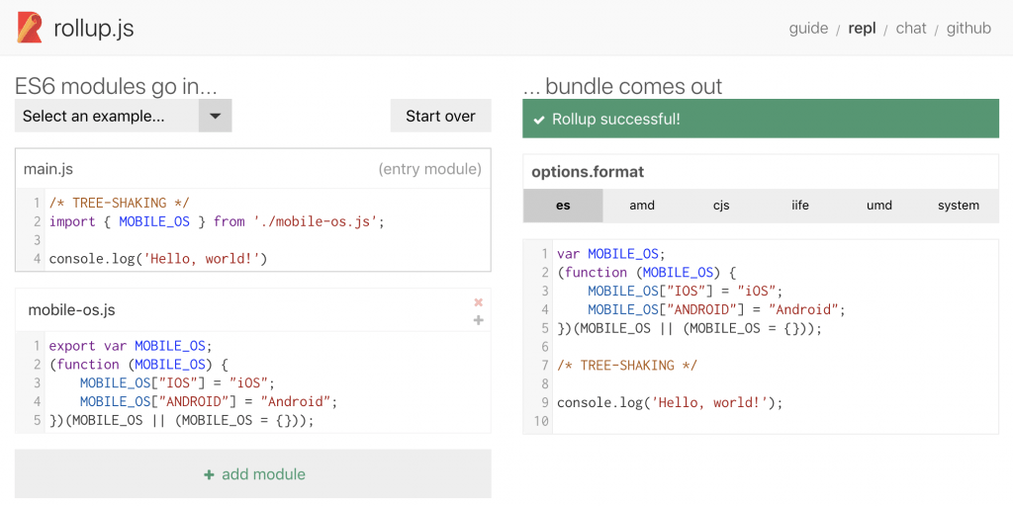Click 'export var MOBILE_OS;' line in mobile-os.js

pyautogui.click(x=131, y=345)
